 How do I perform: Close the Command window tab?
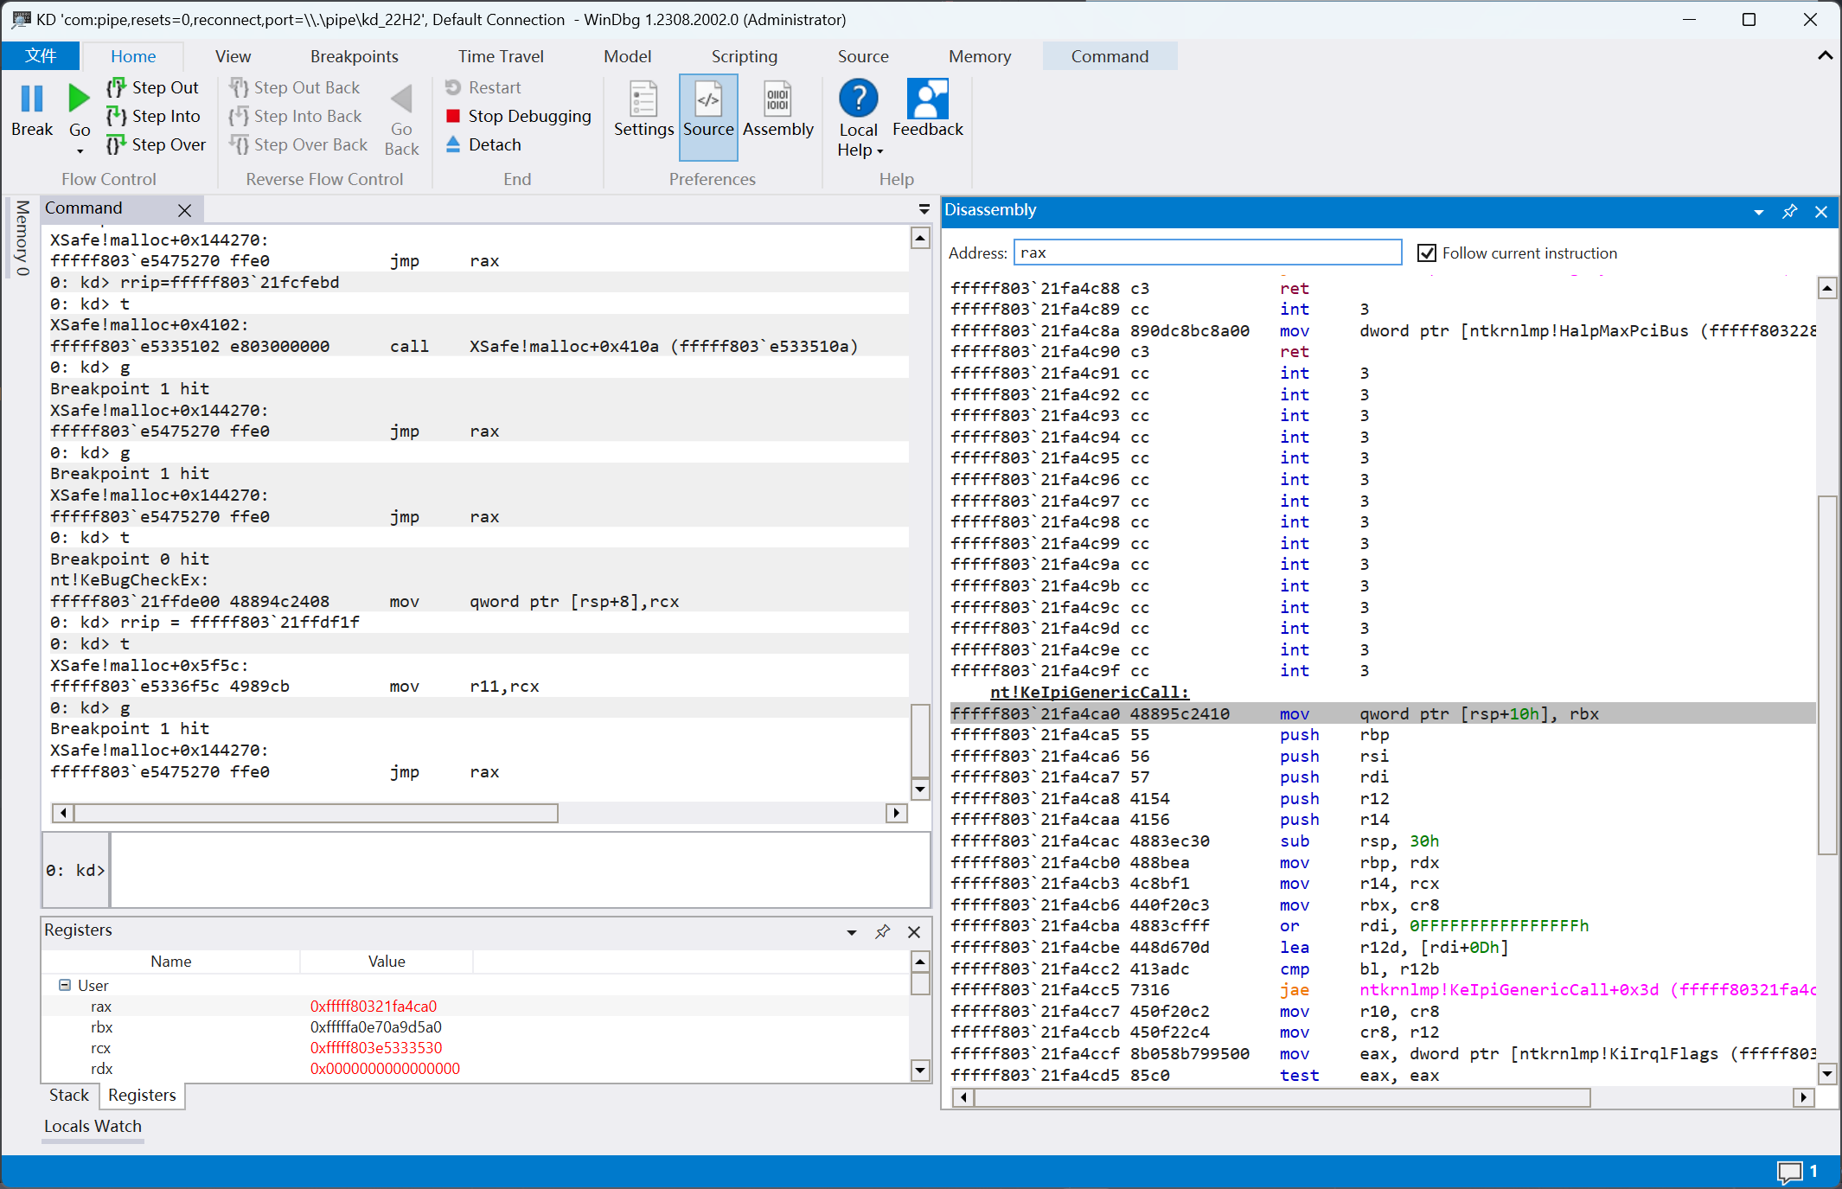[184, 209]
